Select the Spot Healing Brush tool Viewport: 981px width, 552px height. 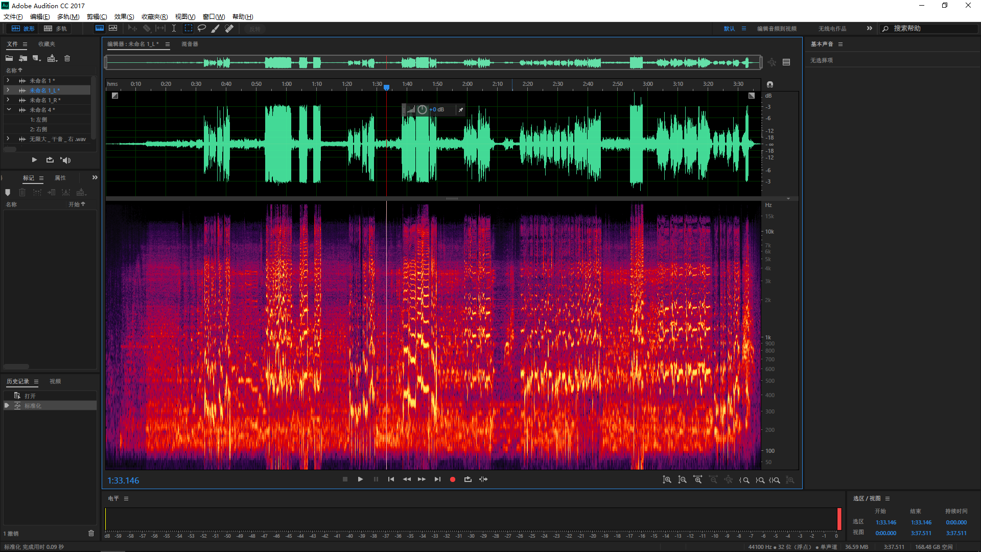(x=229, y=29)
